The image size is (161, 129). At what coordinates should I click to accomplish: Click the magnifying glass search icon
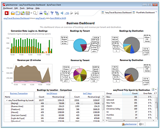[x=35, y=13]
